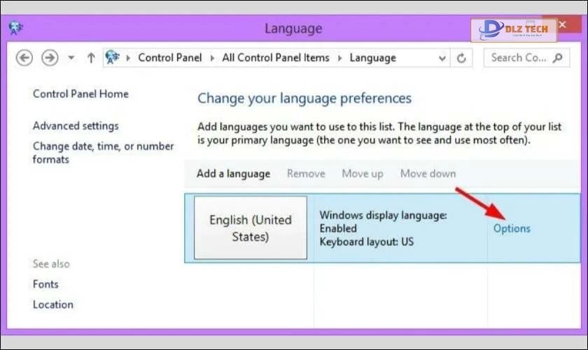Select the Control Panel breadcrumb
Screen dimensions: 588x350
pos(170,58)
